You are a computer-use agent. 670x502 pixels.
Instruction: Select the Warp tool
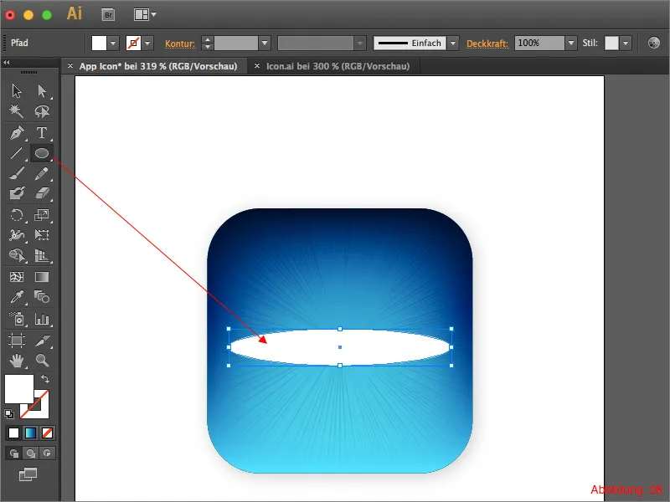17,235
